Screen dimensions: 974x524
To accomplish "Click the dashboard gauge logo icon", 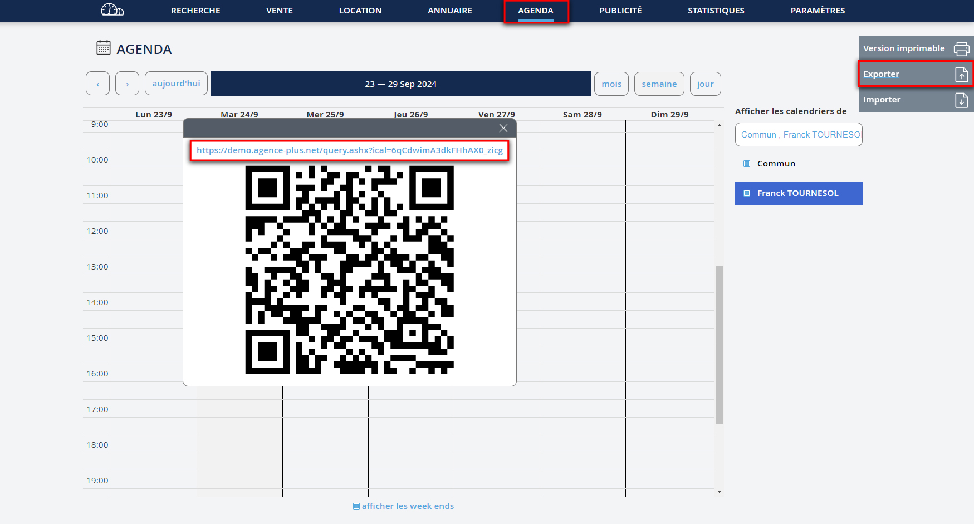I will point(112,10).
